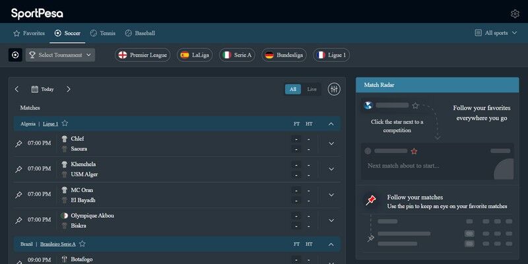
Task: Click the Olympique Akbou team crest
Action: [64, 216]
